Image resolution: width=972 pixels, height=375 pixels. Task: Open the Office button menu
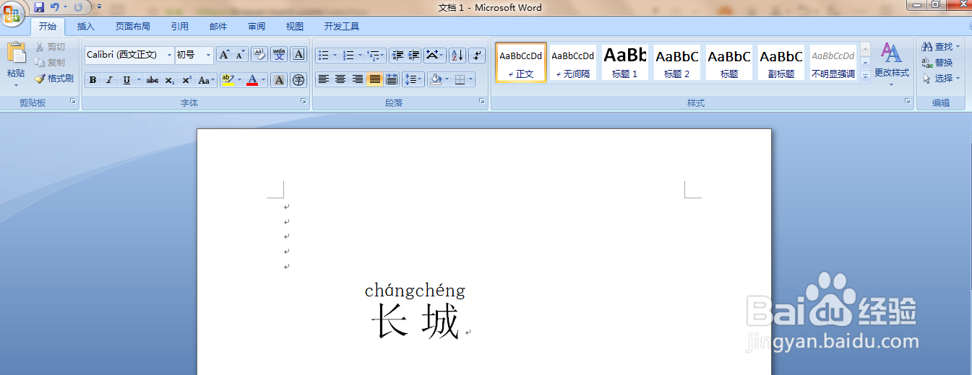coord(12,13)
